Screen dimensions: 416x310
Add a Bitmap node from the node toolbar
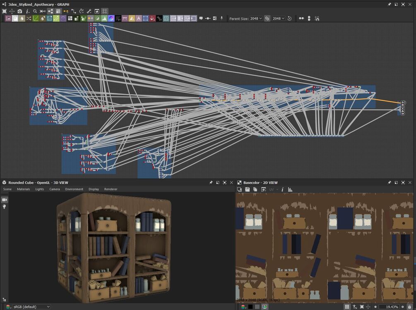pos(8,18)
